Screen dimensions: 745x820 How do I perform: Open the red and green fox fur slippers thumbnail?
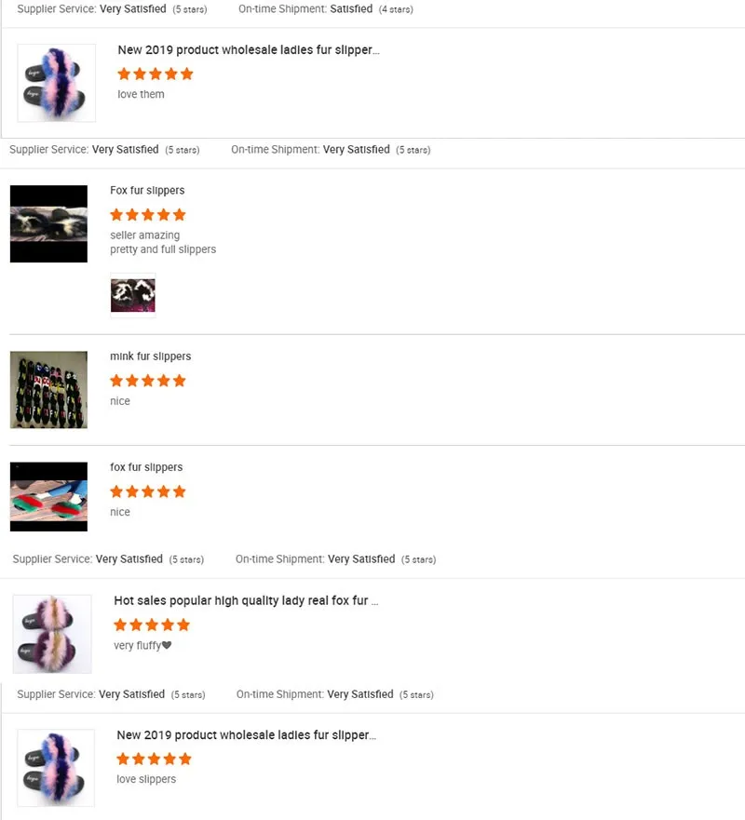(48, 497)
